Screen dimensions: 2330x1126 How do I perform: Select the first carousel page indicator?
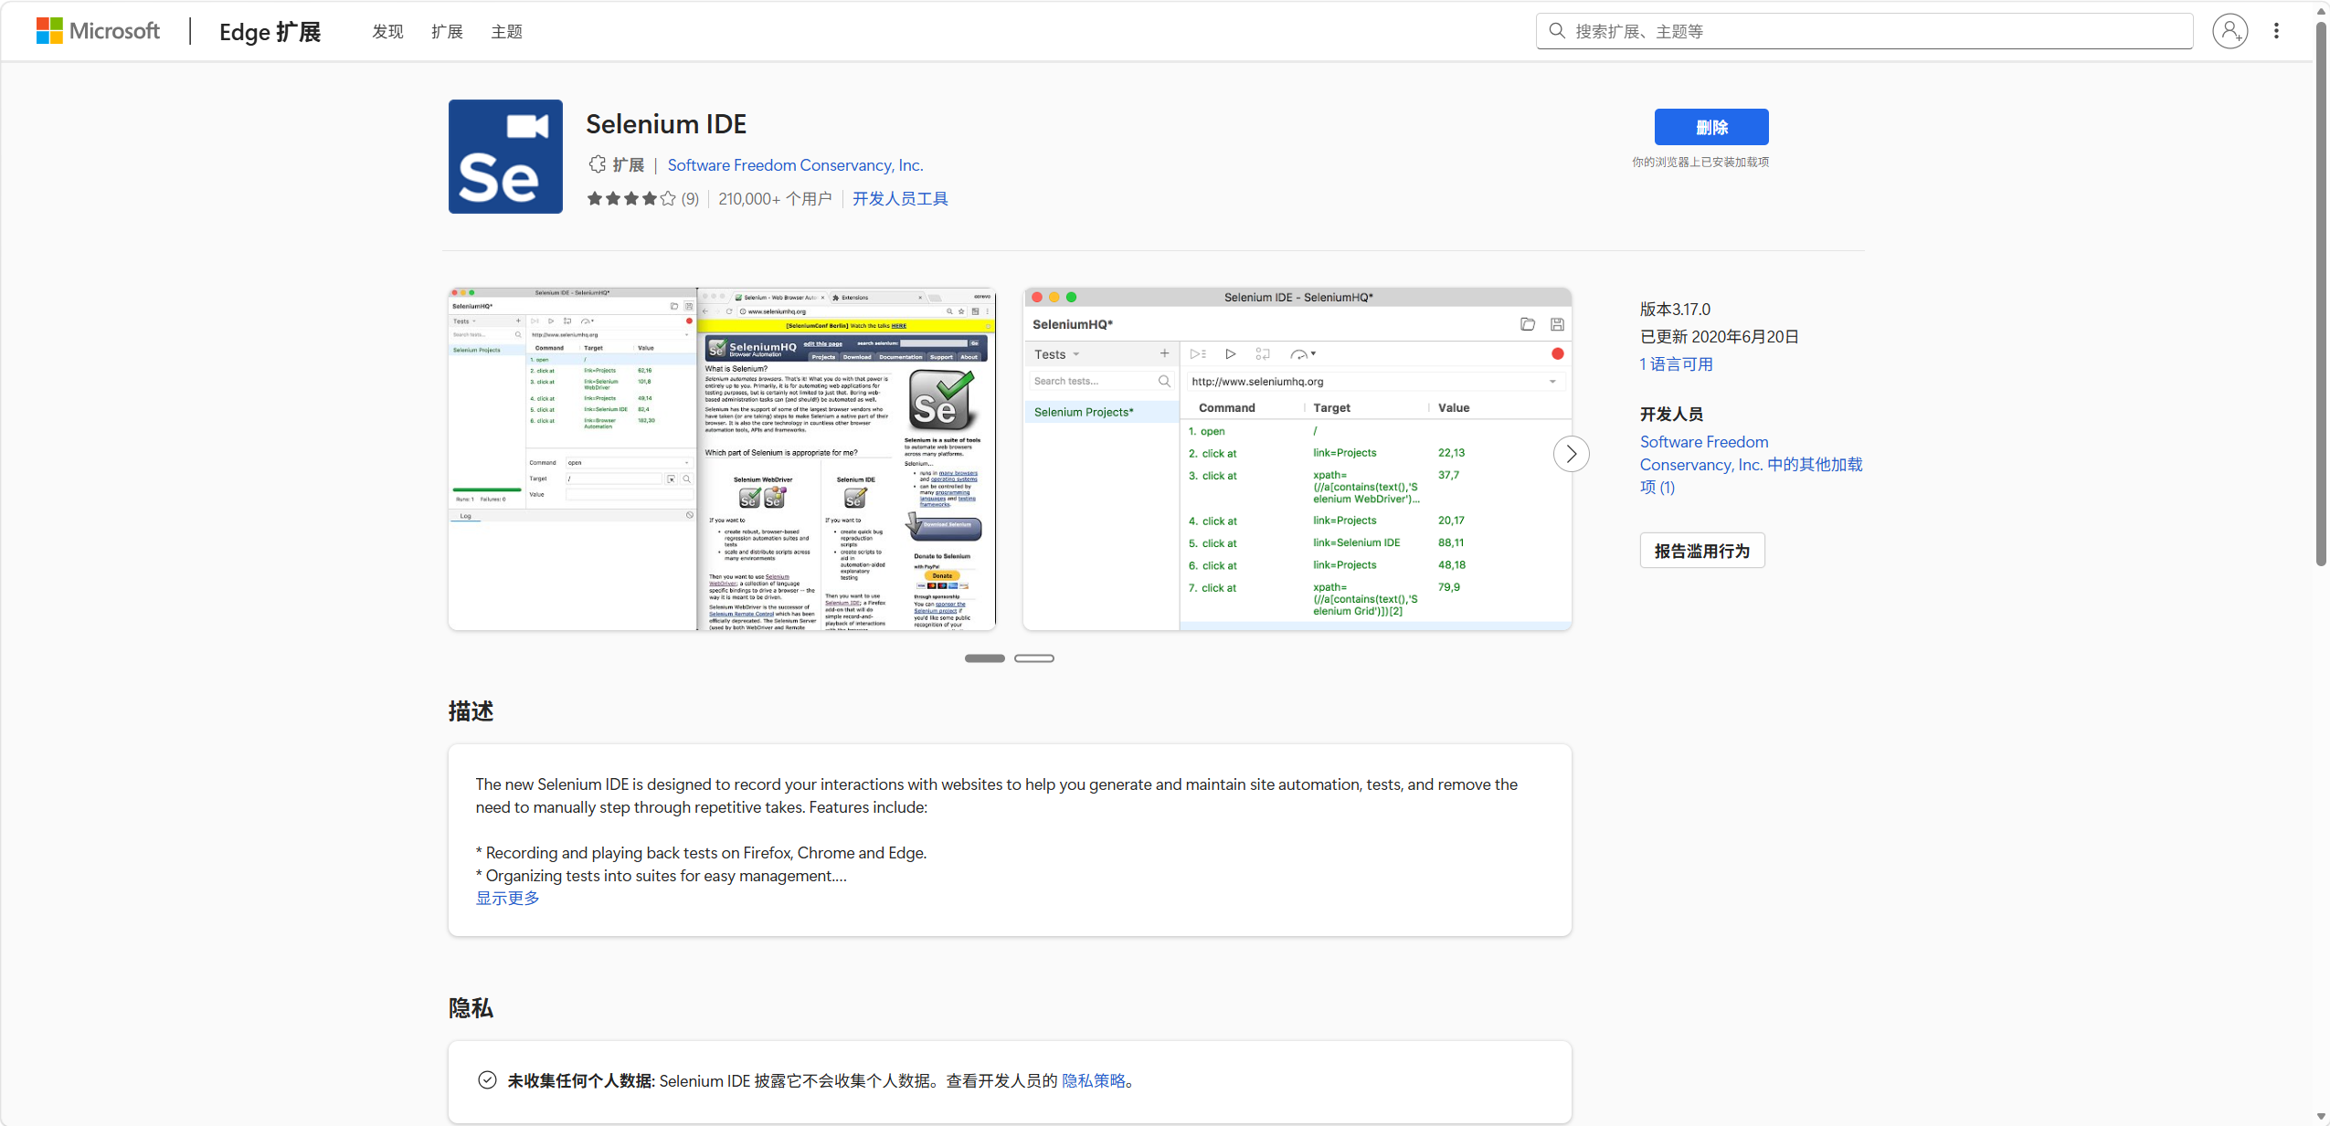[984, 658]
